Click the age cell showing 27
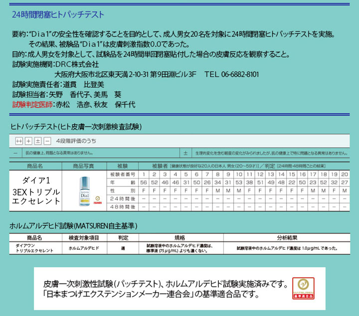Viewport: 359px width, 316px height. click(345, 182)
